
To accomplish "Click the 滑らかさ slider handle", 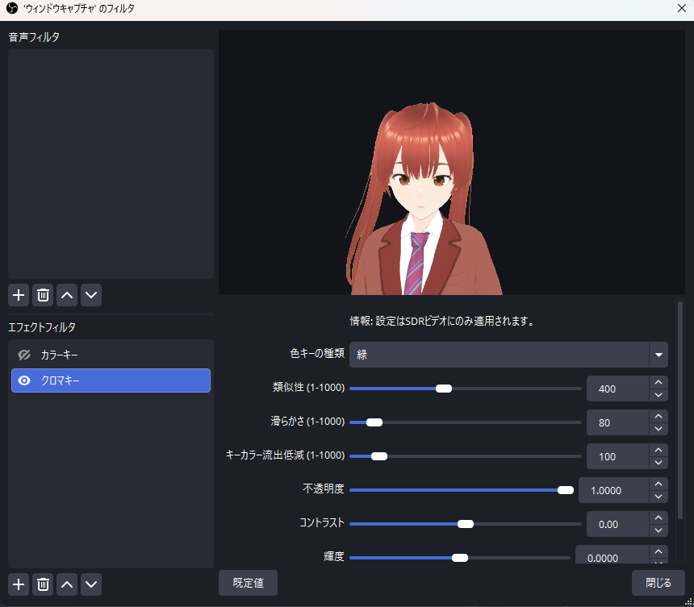I will pos(374,422).
